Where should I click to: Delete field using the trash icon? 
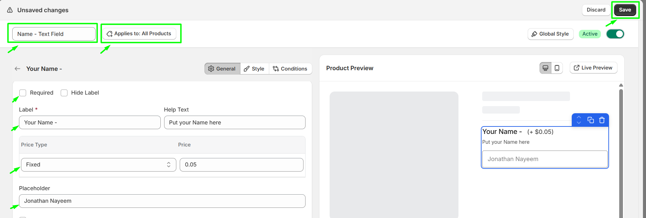click(602, 120)
